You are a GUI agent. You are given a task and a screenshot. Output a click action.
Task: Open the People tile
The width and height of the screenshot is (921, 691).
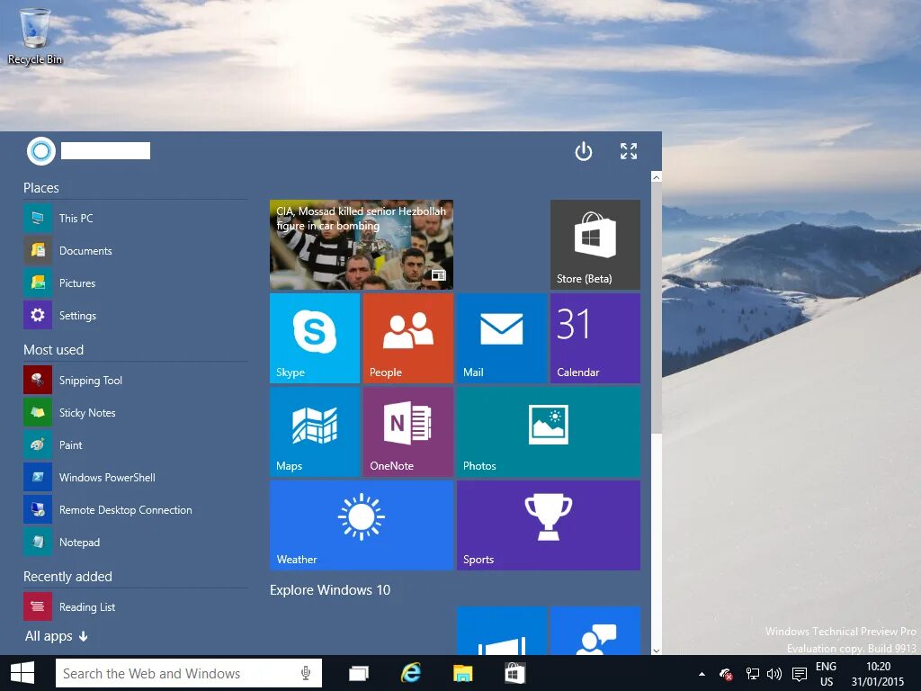click(x=408, y=338)
